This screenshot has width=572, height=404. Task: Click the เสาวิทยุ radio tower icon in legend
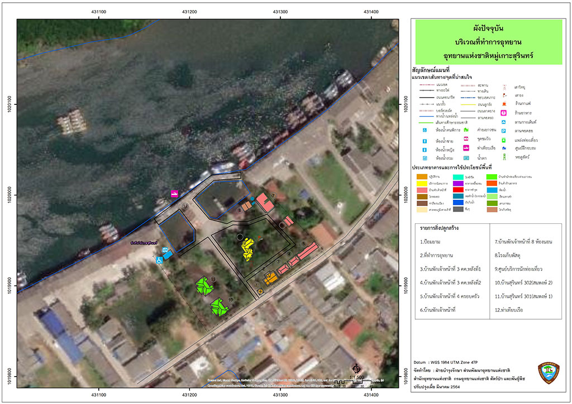coord(504,87)
